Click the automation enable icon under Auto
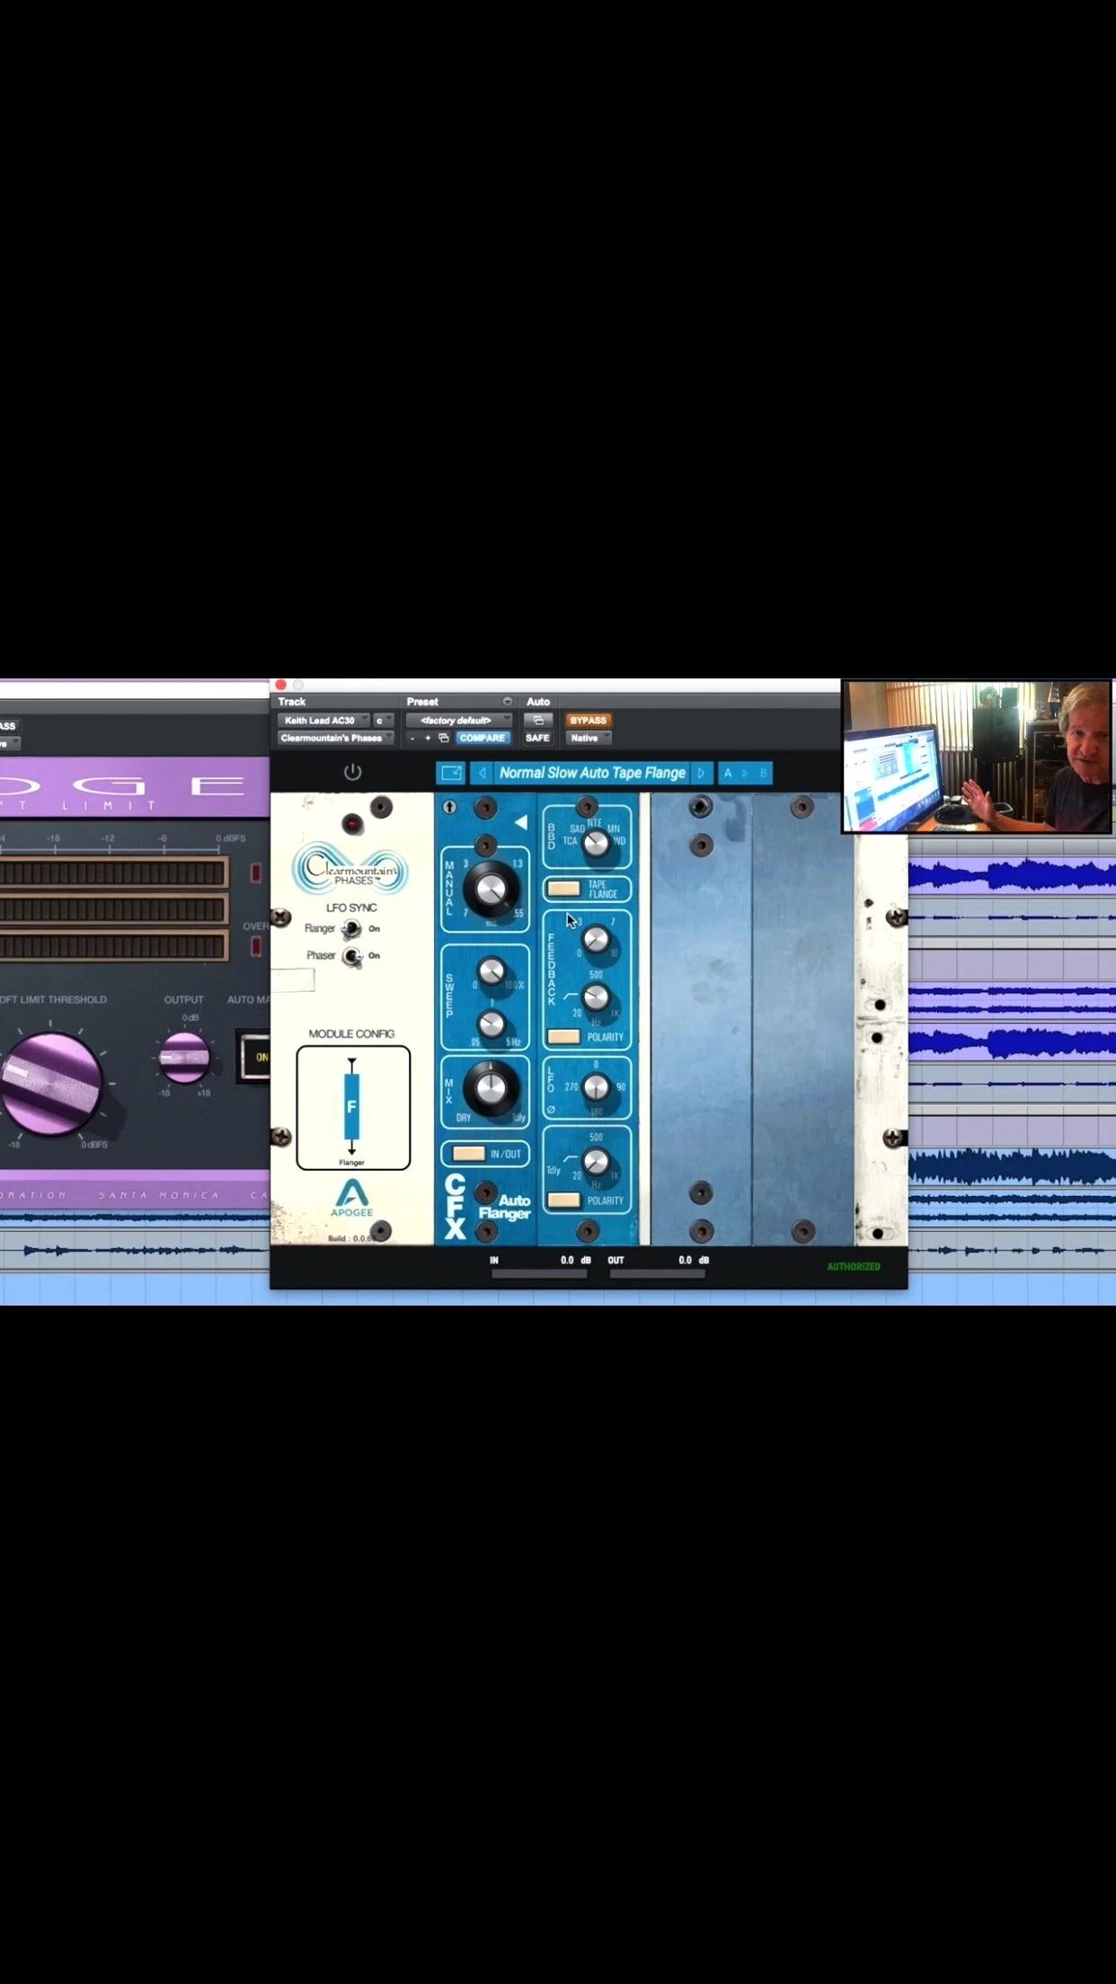 538,721
